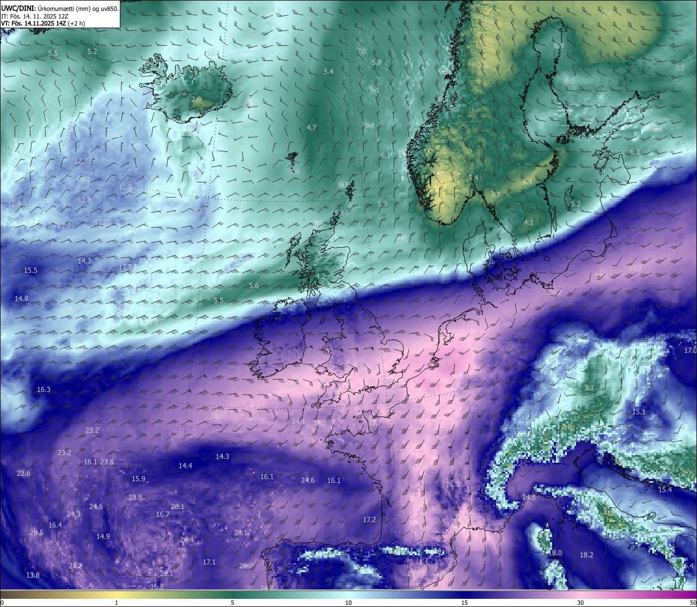This screenshot has width=697, height=607.
Task: Click the 3.3 value on the map
Action: pos(589,388)
